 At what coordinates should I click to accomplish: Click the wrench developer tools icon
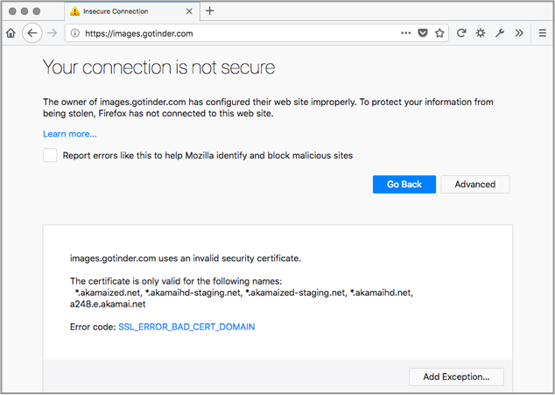coord(500,33)
